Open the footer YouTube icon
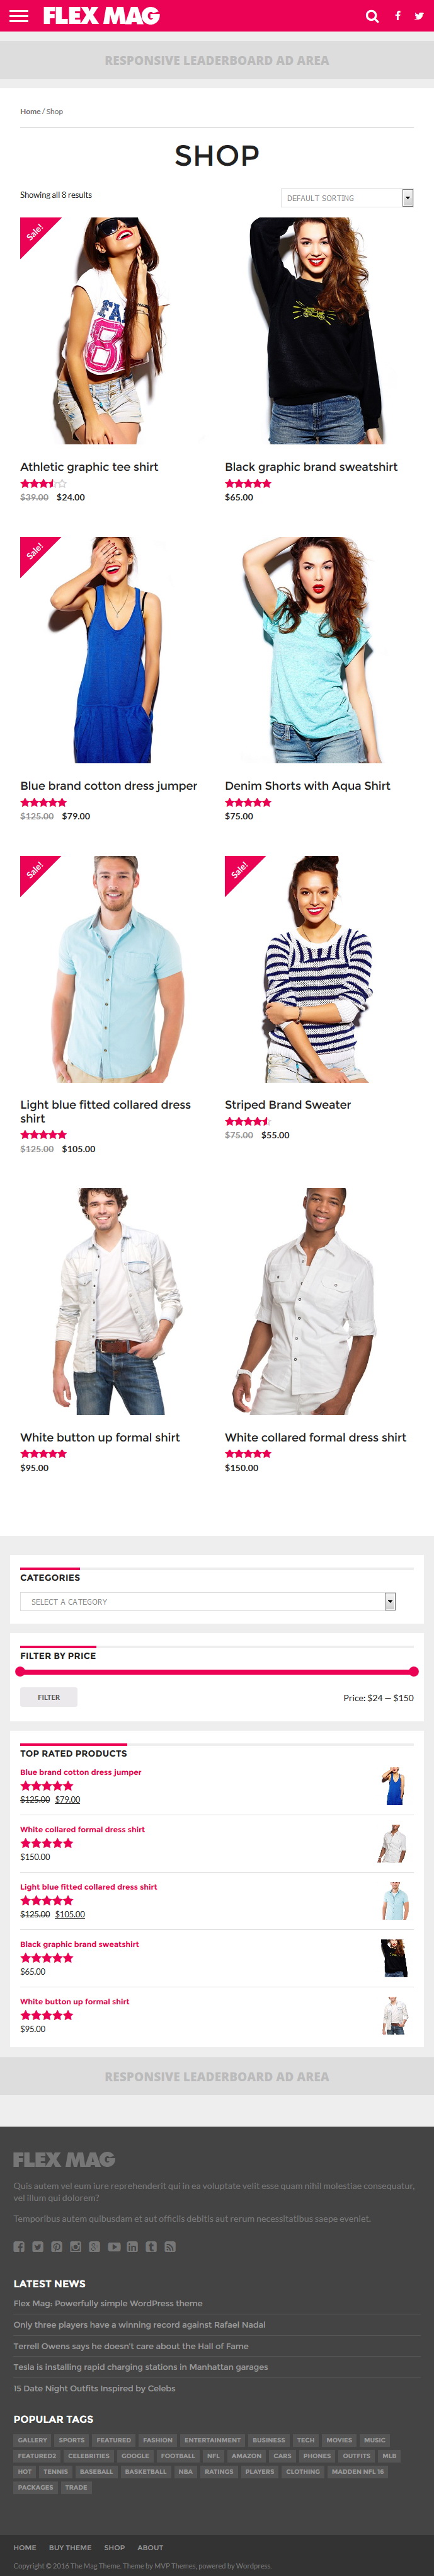434x2576 pixels. tap(114, 2247)
